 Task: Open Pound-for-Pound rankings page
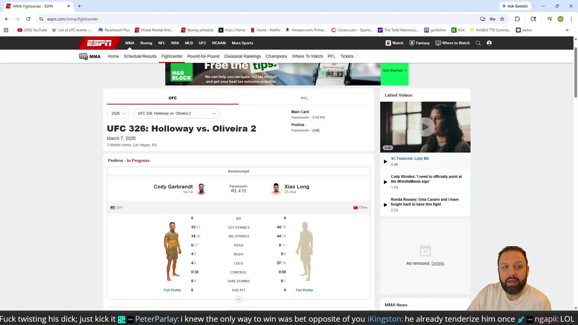(203, 56)
